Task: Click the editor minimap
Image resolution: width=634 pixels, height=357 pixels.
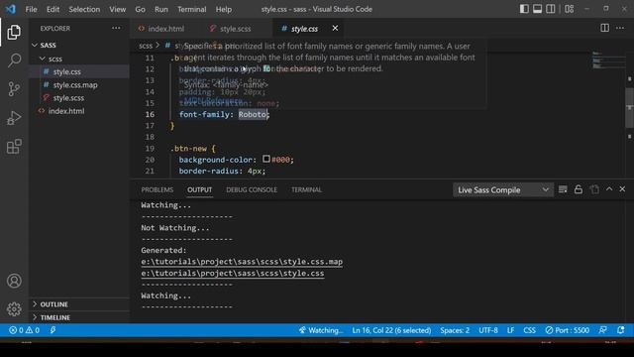Action: (607, 59)
